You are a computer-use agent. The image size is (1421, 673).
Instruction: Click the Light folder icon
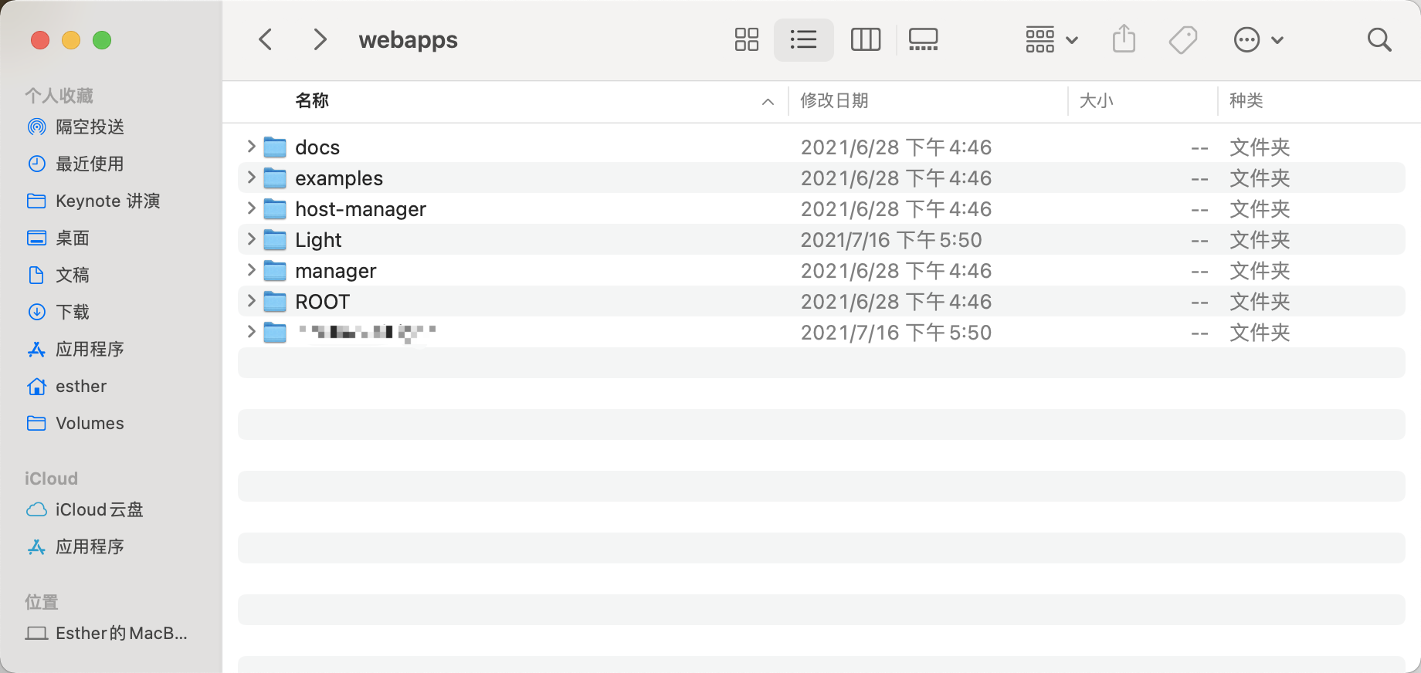275,239
